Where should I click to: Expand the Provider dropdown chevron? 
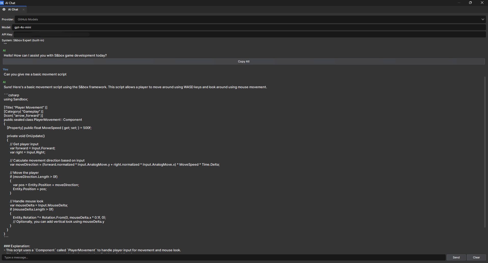(482, 19)
